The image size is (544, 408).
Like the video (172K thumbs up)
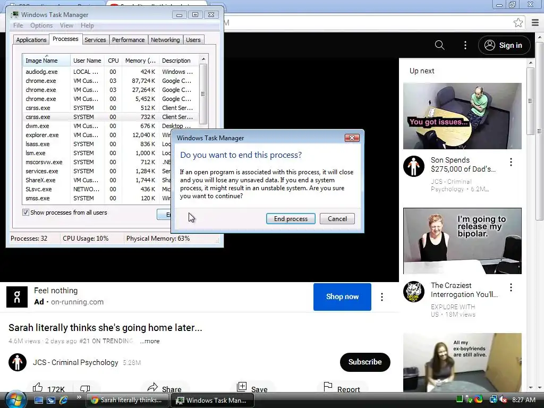(38, 387)
